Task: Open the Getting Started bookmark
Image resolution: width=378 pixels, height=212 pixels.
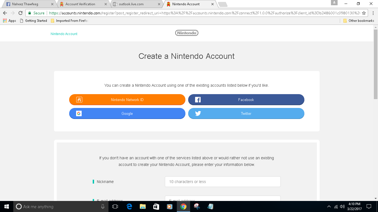Action: coord(33,21)
